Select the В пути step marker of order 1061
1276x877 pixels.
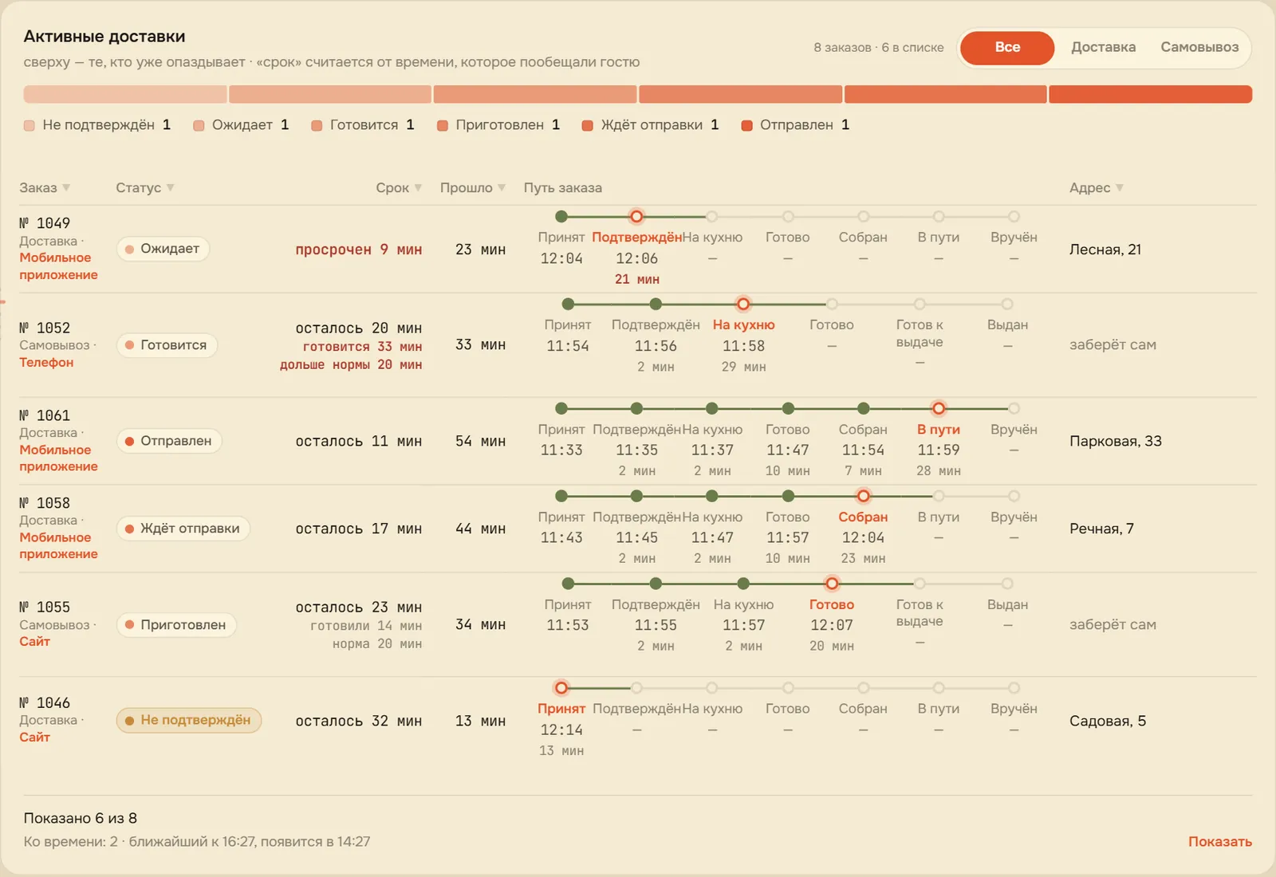coord(939,408)
